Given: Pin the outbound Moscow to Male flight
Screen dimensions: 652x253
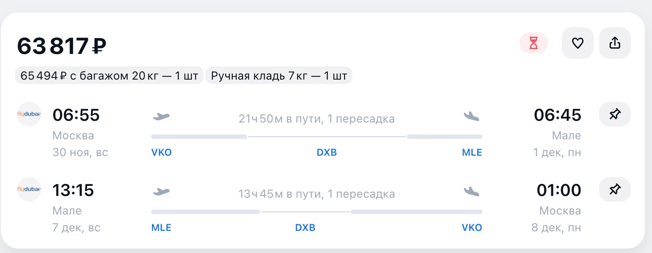Looking at the screenshot, I should (x=614, y=115).
